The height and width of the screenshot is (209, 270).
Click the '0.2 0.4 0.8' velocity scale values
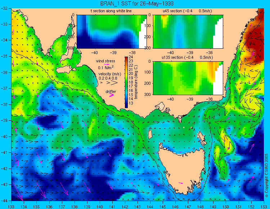click(108, 78)
